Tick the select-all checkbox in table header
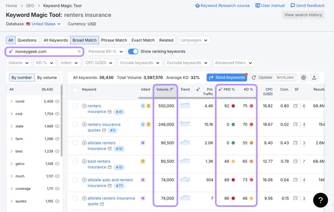Image resolution: width=334 pixels, height=212 pixels. click(75, 90)
